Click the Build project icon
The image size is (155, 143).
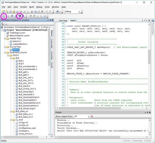3,16
